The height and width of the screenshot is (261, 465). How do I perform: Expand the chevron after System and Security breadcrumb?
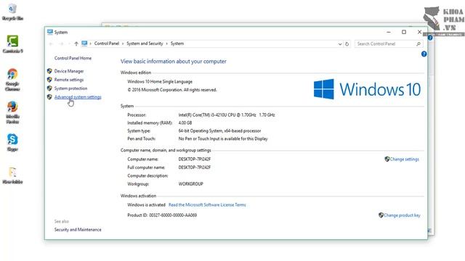point(166,43)
